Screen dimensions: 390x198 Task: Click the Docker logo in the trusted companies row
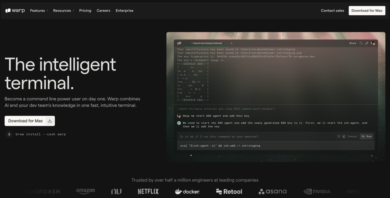pyautogui.click(x=187, y=191)
